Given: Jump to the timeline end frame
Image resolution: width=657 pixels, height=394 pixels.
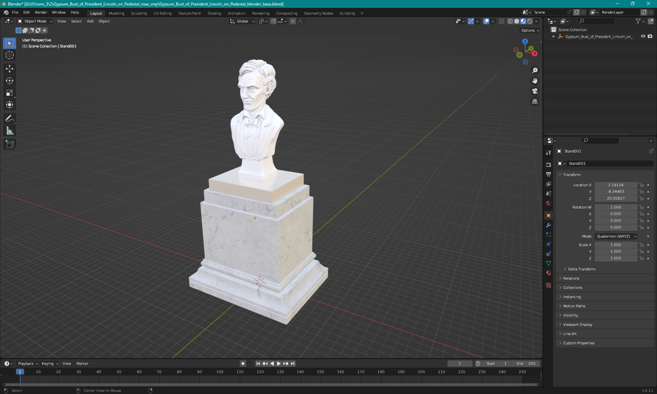Looking at the screenshot, I should coord(293,364).
